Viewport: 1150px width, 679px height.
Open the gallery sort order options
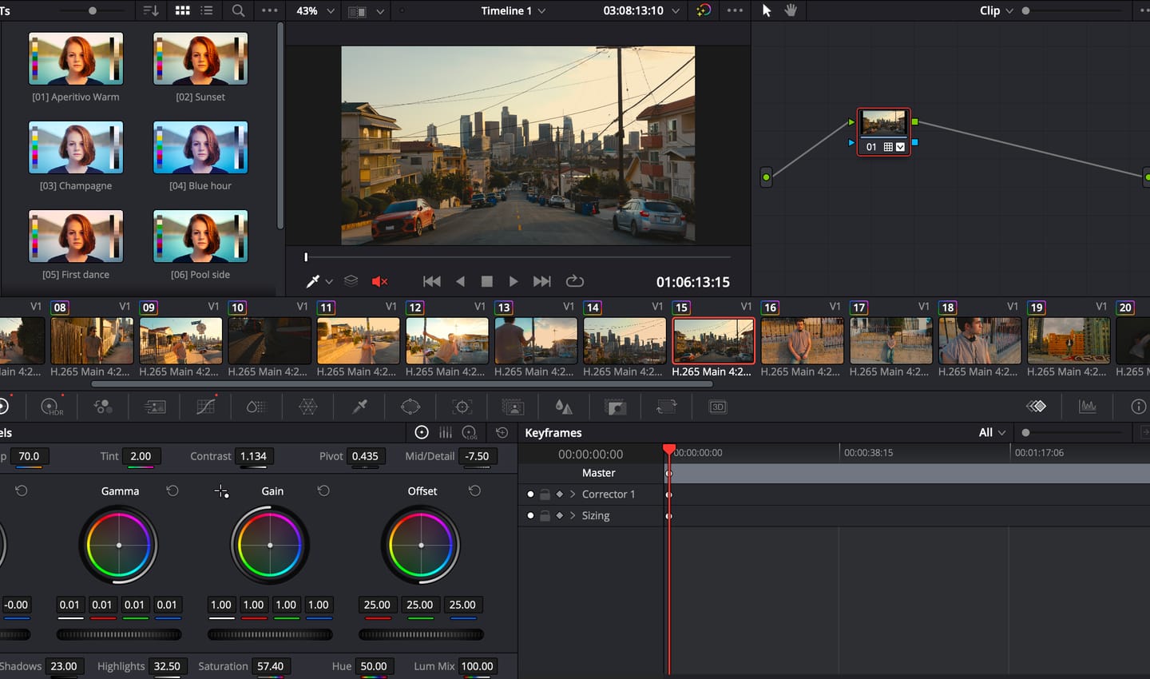tap(150, 10)
